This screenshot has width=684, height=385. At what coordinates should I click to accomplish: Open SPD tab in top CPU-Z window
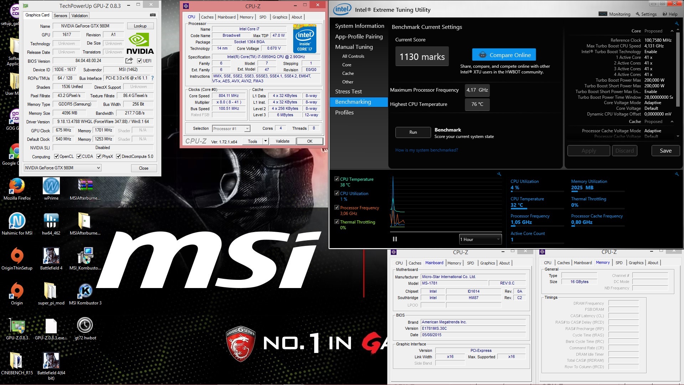coord(263,17)
